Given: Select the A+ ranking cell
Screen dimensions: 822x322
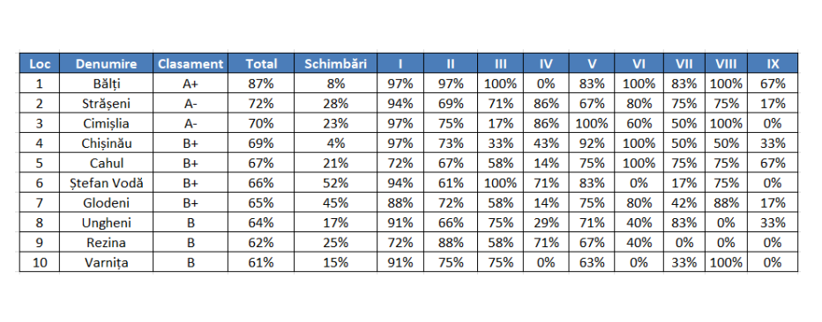Looking at the screenshot, I should tap(191, 84).
